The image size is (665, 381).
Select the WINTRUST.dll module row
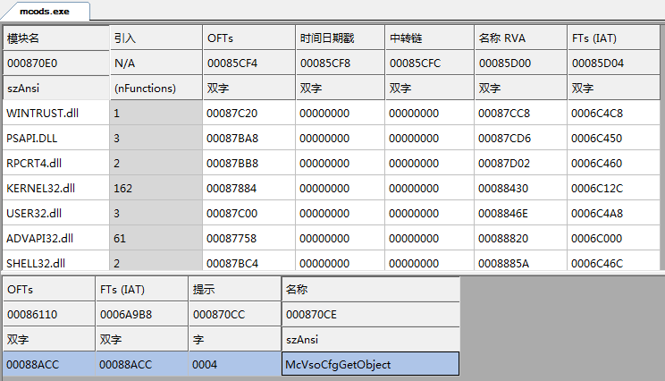(332, 114)
